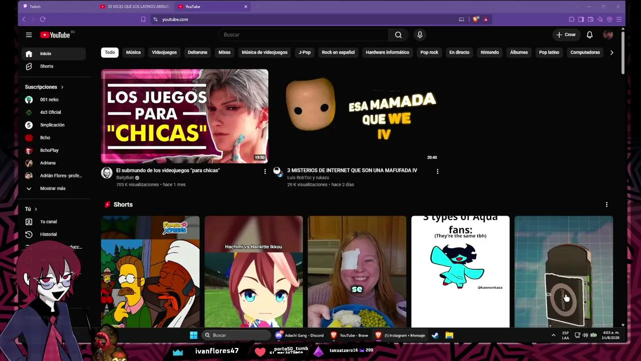Image resolution: width=641 pixels, height=361 pixels.
Task: Click the search magnifier button
Action: 398,35
